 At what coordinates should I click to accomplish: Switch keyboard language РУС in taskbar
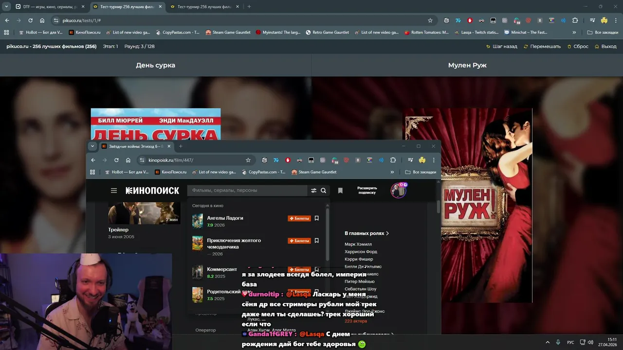[x=570, y=342]
